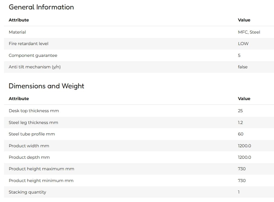Click the Product depth mm label
Screen dimensions: 274x202
tap(29, 157)
